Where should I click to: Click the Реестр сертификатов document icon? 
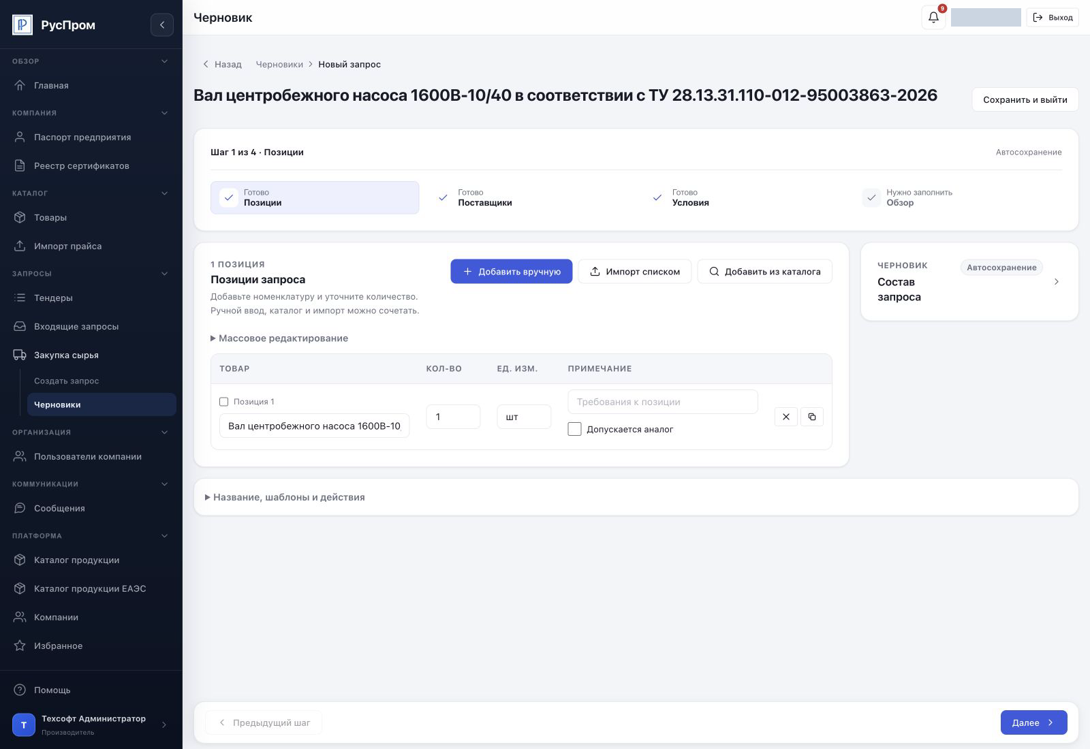[20, 165]
